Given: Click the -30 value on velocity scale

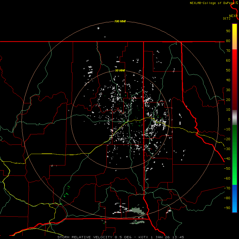Looking at the screenshot, I should tap(227, 149).
